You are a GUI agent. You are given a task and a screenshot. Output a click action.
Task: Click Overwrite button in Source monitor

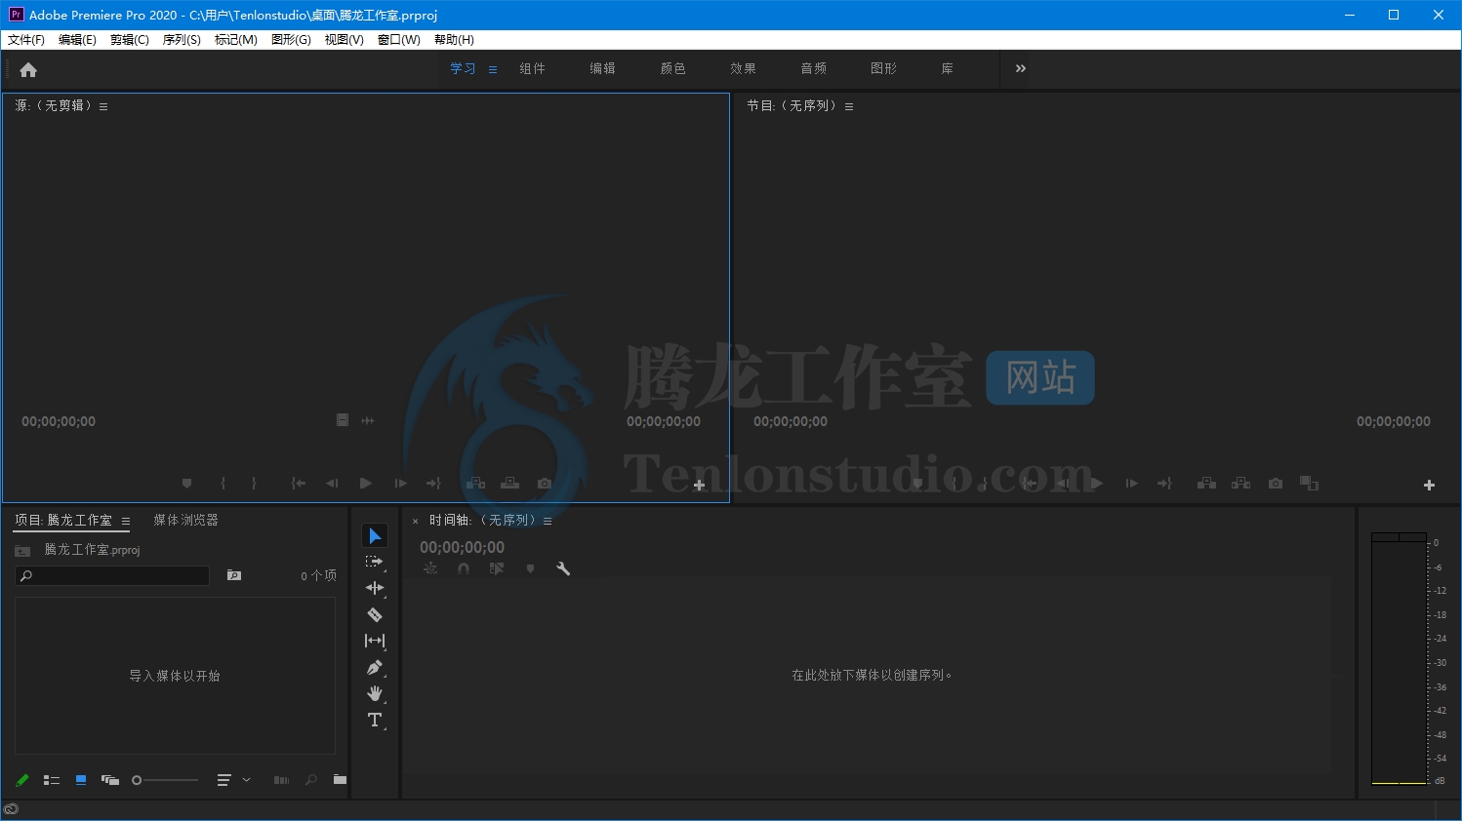(510, 484)
